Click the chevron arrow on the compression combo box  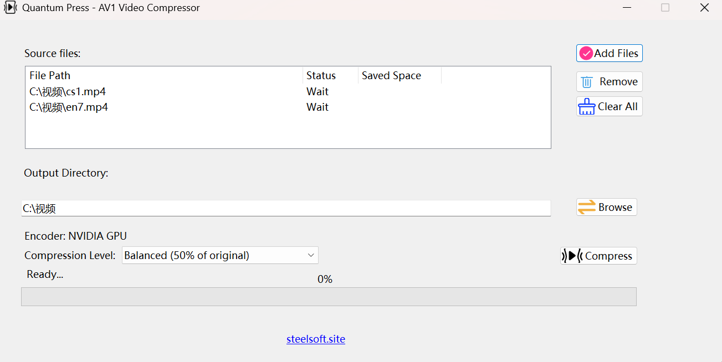click(310, 255)
